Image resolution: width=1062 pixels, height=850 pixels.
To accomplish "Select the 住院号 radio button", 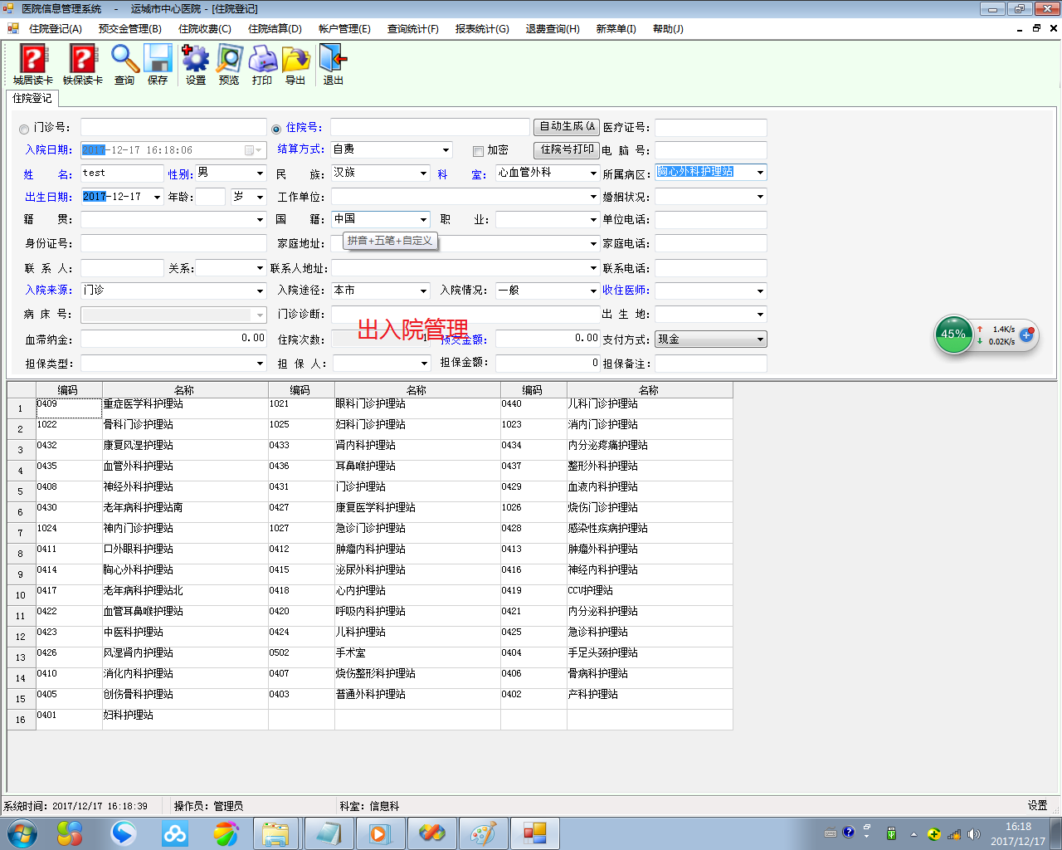I will [x=276, y=129].
